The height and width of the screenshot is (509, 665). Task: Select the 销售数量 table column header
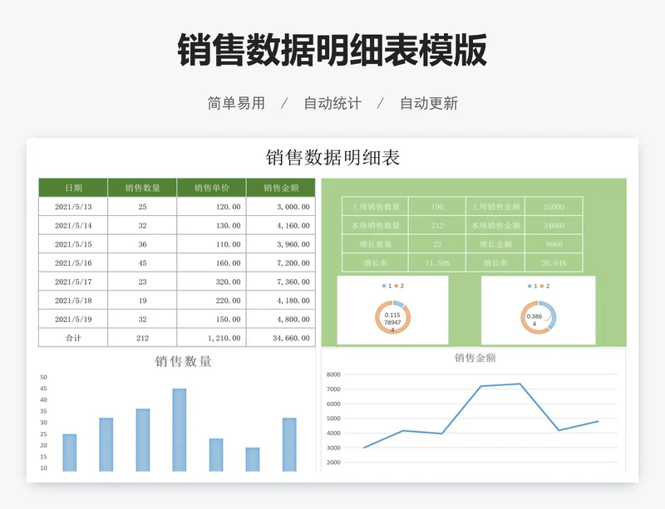pyautogui.click(x=142, y=188)
